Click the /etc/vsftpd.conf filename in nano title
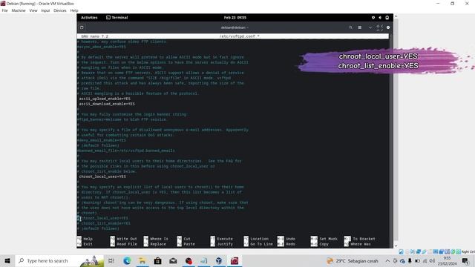The image size is (475, 267). 237,36
